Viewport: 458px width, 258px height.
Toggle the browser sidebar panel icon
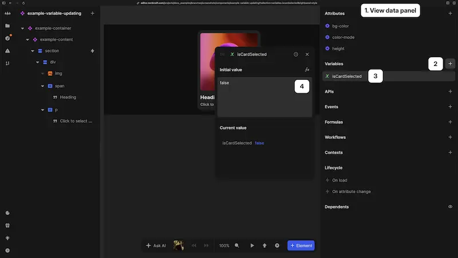point(4,3)
